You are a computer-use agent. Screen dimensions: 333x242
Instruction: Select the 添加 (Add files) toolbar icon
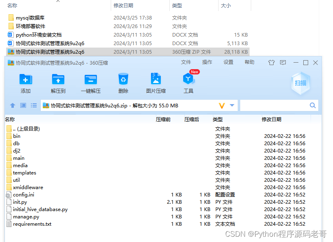pos(25,81)
